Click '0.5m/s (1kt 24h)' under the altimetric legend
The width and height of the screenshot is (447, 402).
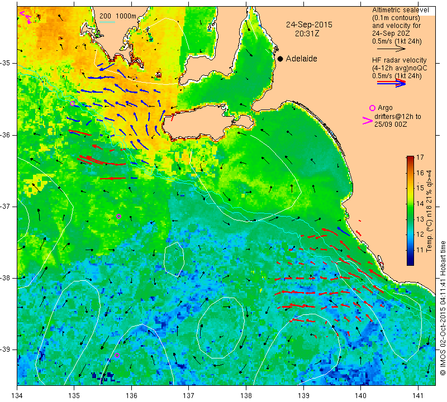pyautogui.click(x=397, y=41)
